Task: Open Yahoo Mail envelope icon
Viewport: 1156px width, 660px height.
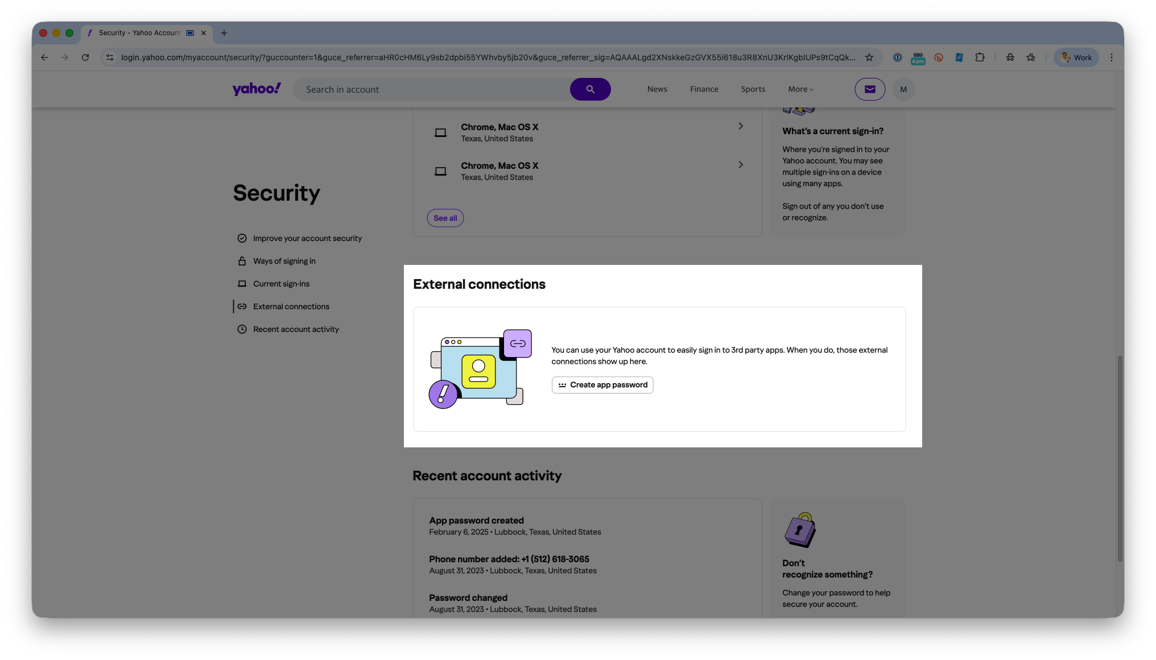Action: tap(869, 89)
